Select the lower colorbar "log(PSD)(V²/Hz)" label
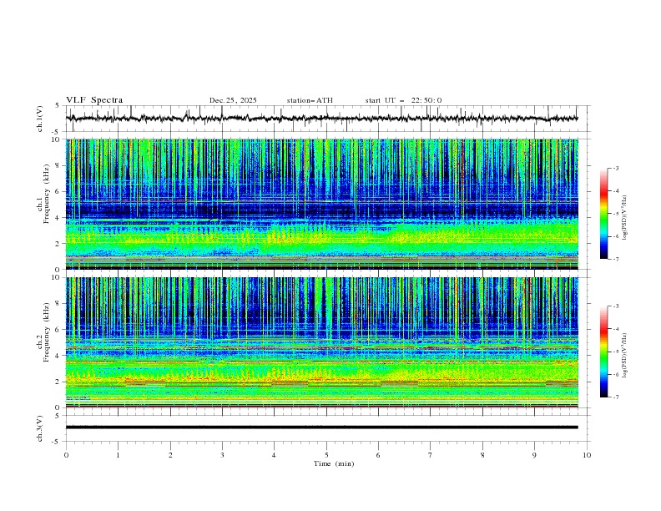This screenshot has height=511, width=661. 624,356
